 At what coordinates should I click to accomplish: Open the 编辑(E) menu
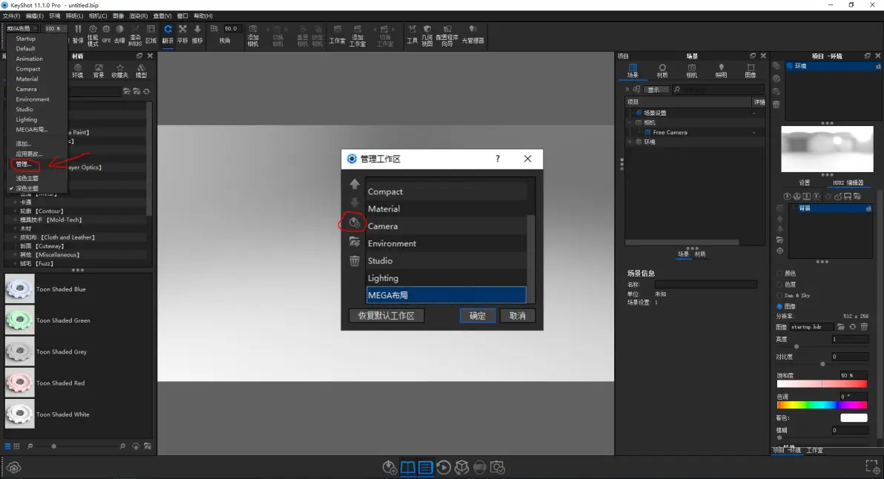(34, 16)
